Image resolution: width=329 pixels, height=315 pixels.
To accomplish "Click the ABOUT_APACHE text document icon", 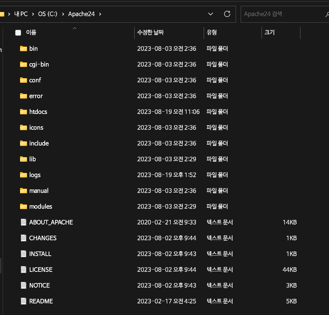I will [24, 222].
